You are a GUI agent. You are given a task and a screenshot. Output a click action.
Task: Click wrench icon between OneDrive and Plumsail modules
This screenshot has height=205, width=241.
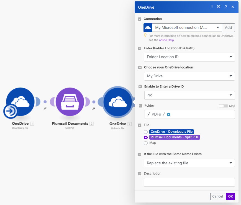coord(45,108)
